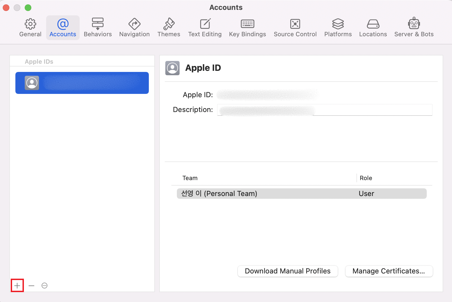The width and height of the screenshot is (452, 302).
Task: Open the ellipsis account actions menu
Action: [x=44, y=286]
